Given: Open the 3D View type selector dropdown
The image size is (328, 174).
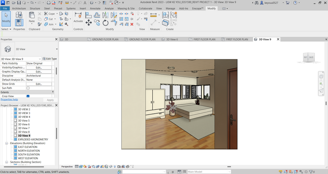Looking at the screenshot, I should 29,49.
